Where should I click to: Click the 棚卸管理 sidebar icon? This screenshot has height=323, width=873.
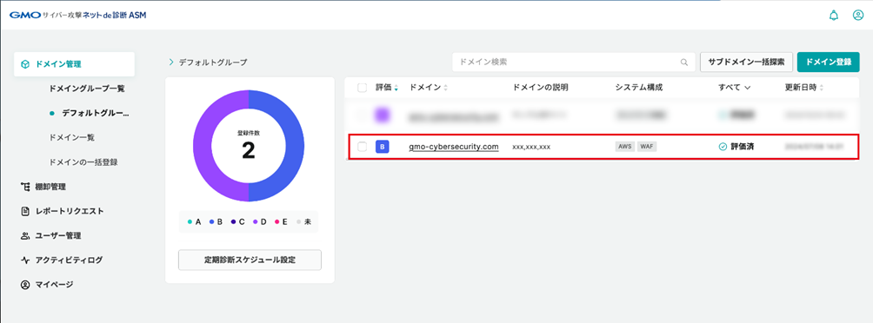(24, 187)
